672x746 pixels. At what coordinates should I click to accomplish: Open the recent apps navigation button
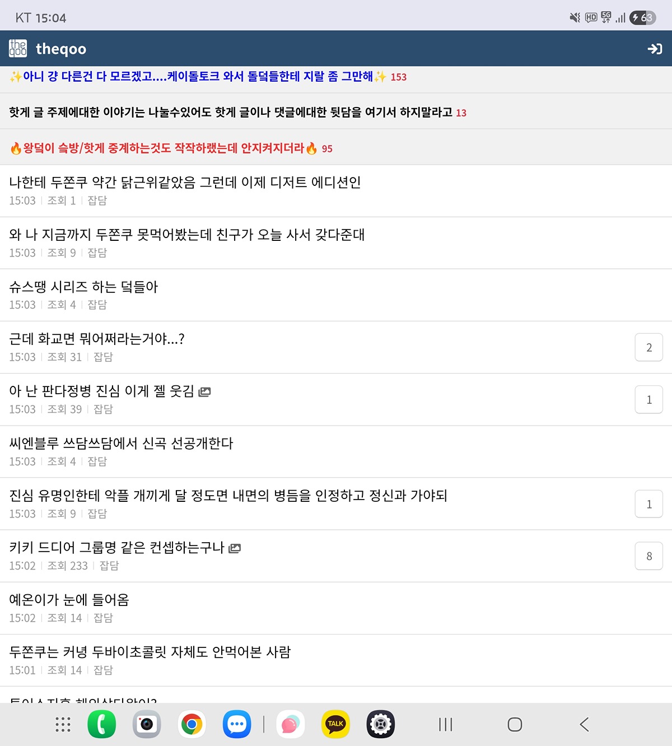click(445, 724)
